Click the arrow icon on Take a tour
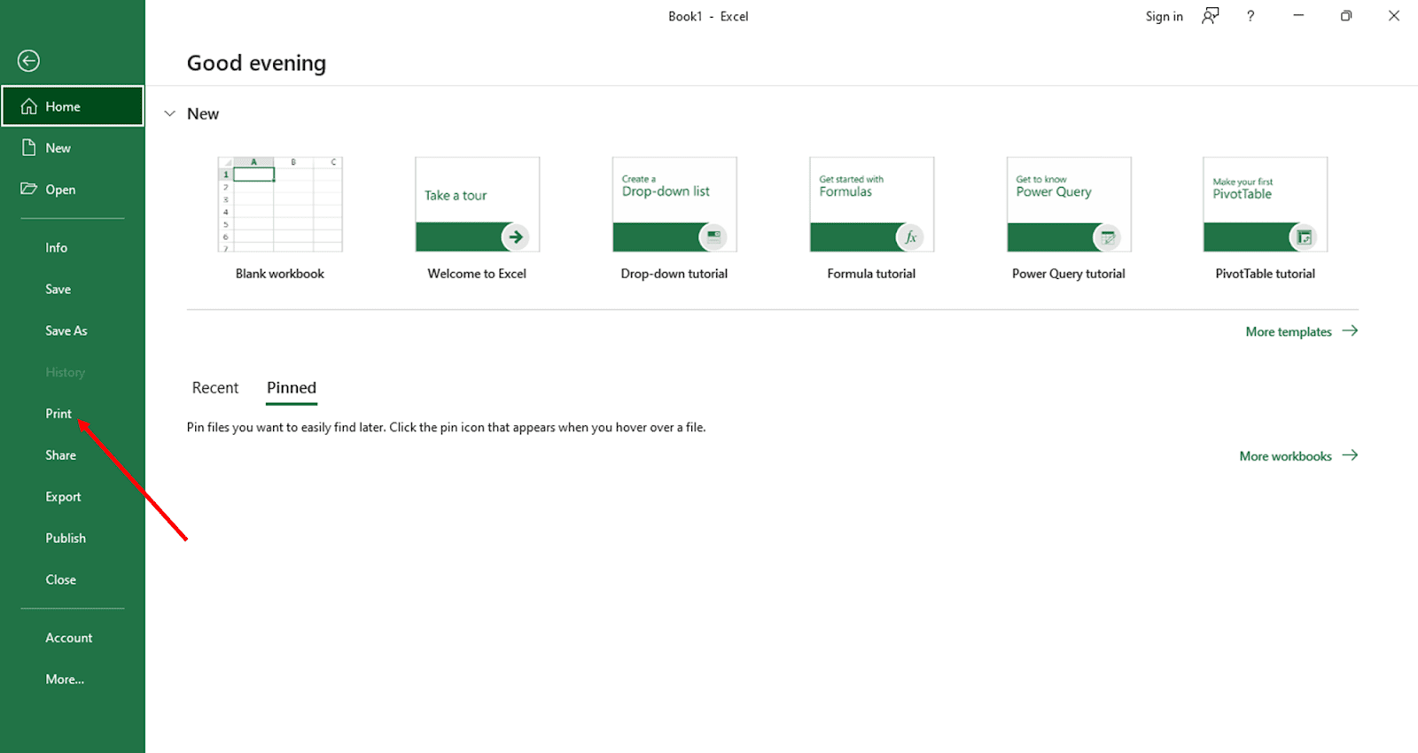The height and width of the screenshot is (753, 1418). [x=516, y=237]
